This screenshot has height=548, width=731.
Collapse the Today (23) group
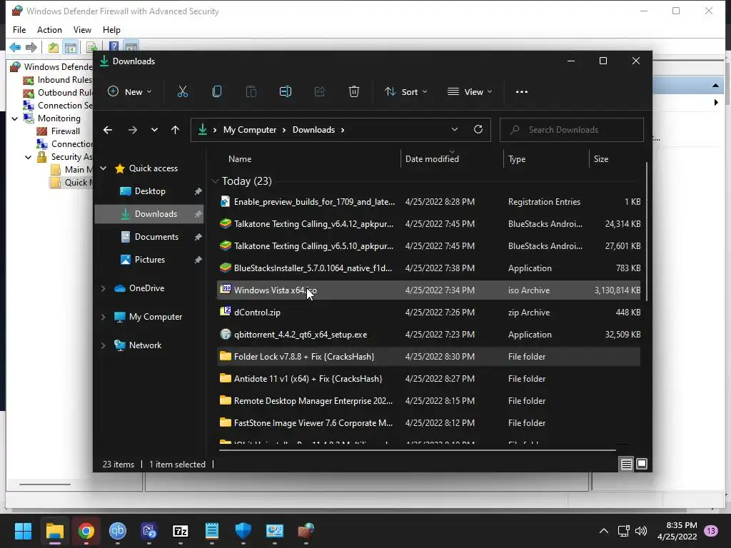coord(215,181)
